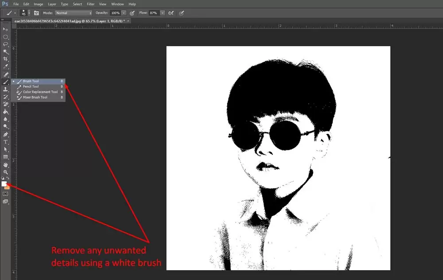Open the blending Mode dropdown
The width and height of the screenshot is (443, 280).
tap(74, 13)
